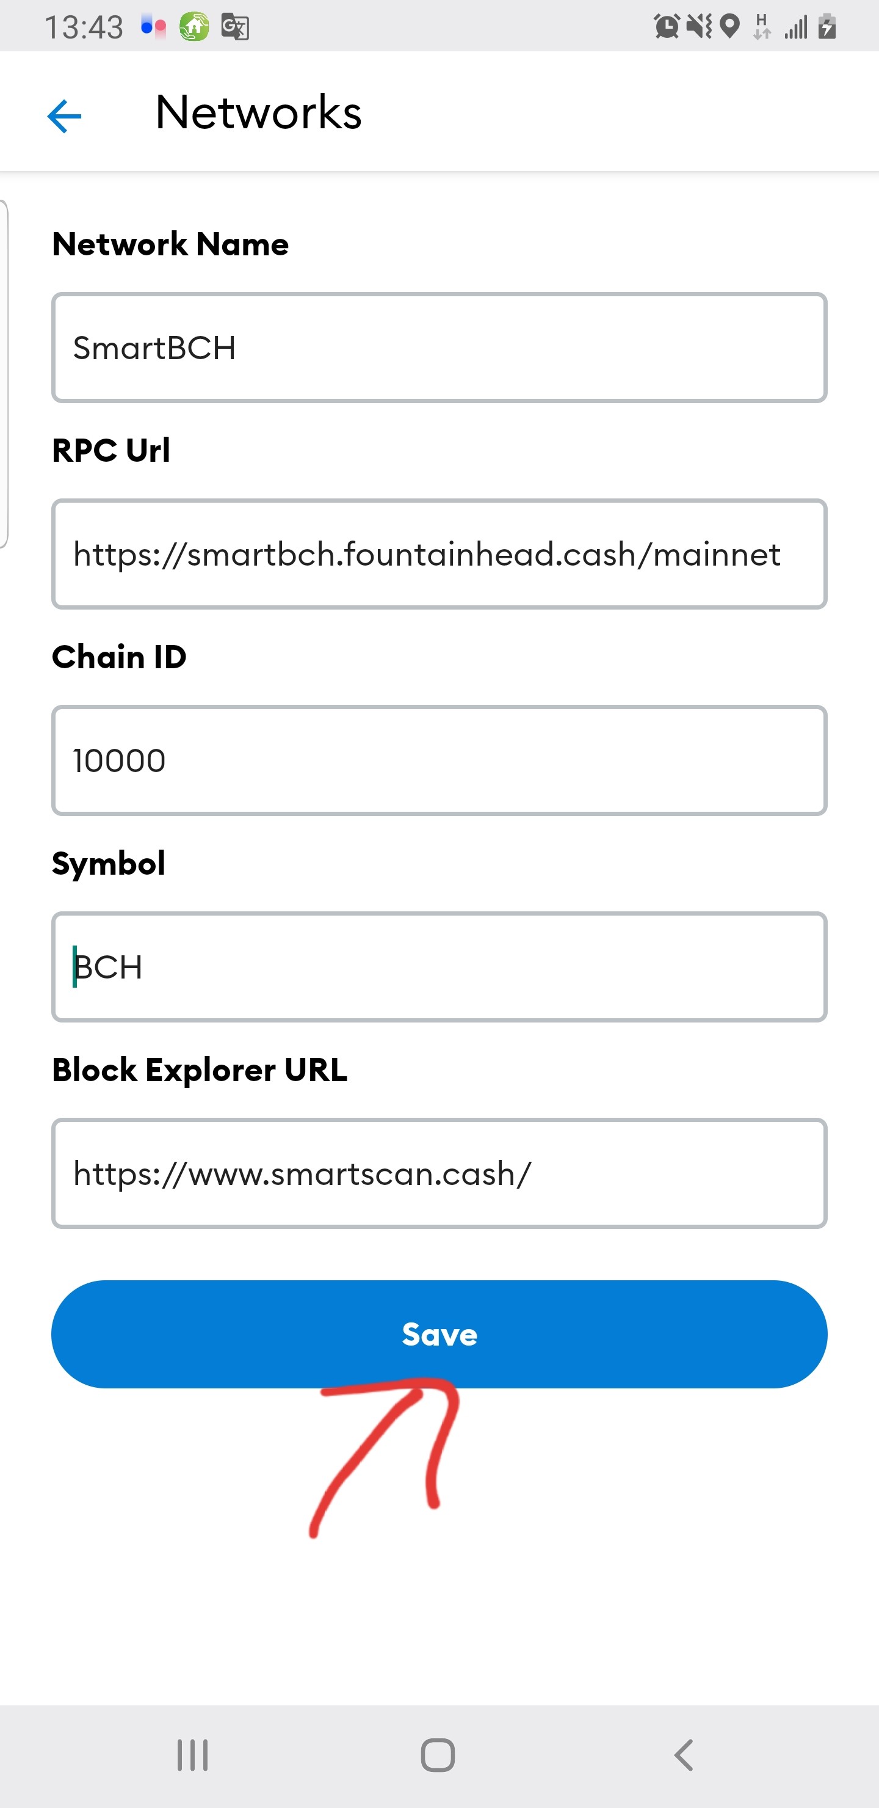Image resolution: width=879 pixels, height=1808 pixels.
Task: Tap the Networks page title
Action: [258, 112]
